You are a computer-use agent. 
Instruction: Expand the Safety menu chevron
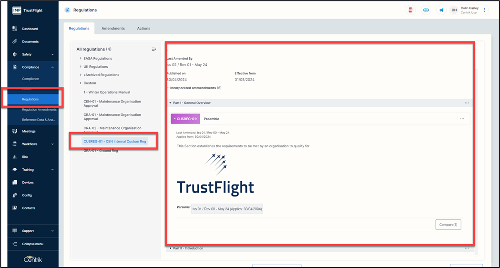point(52,54)
